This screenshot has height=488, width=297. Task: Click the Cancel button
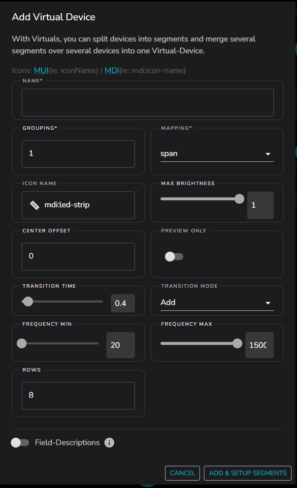tap(182, 473)
